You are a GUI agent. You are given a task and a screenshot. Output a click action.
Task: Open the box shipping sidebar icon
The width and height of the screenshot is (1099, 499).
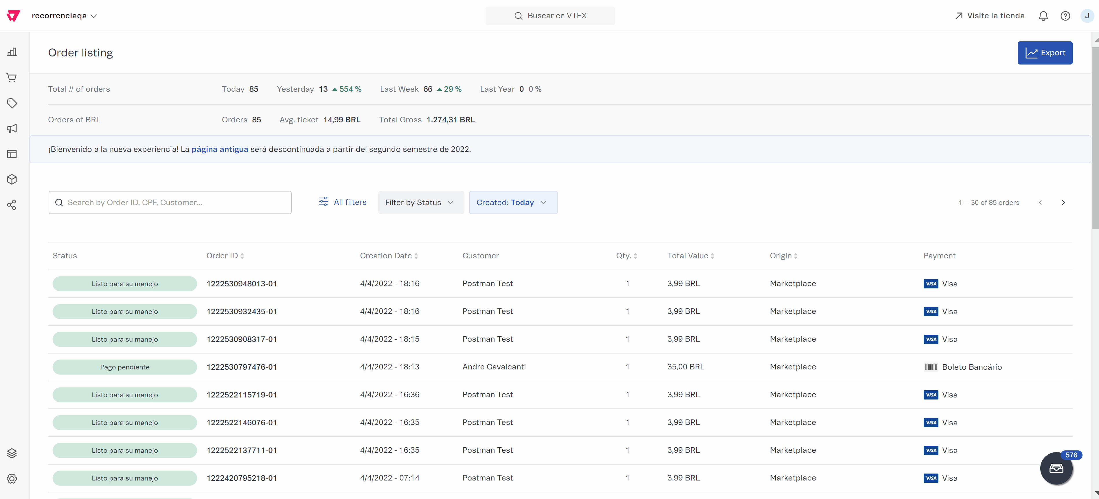12,179
